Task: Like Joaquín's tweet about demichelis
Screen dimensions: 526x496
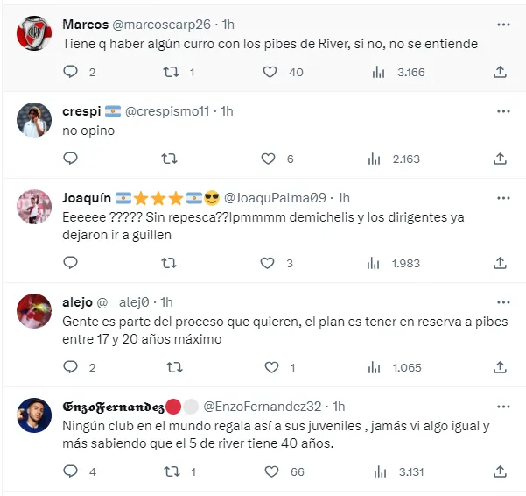Action: pyautogui.click(x=270, y=263)
